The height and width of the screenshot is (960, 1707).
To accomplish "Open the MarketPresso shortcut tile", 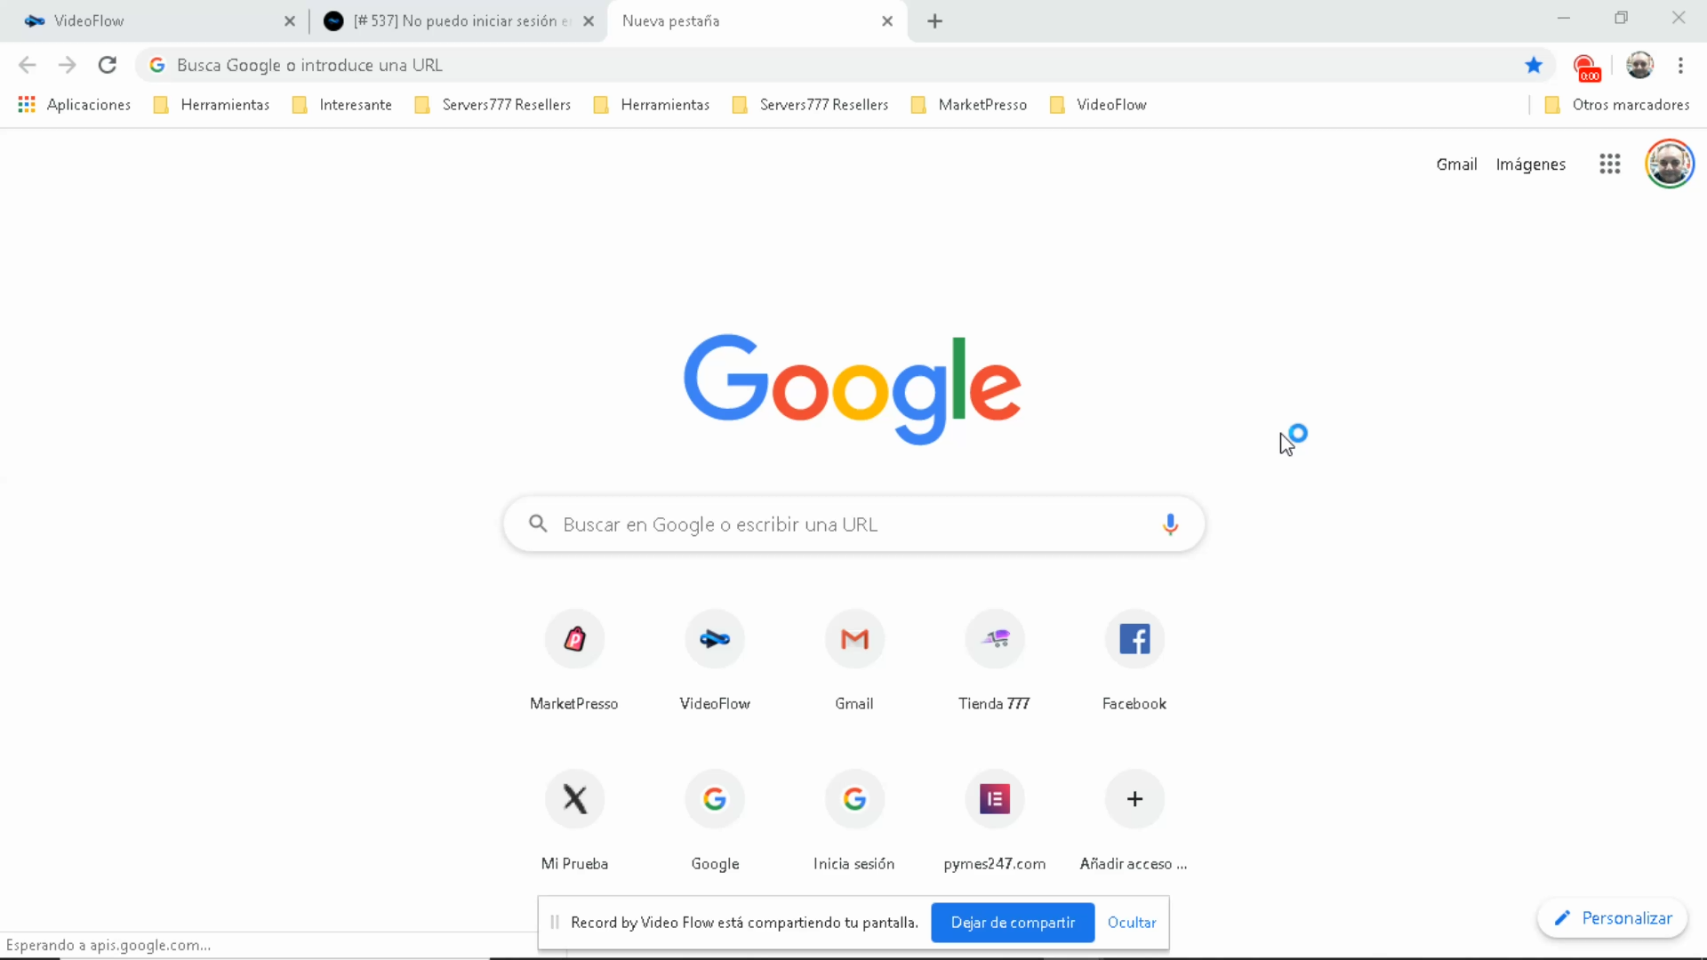I will [574, 661].
